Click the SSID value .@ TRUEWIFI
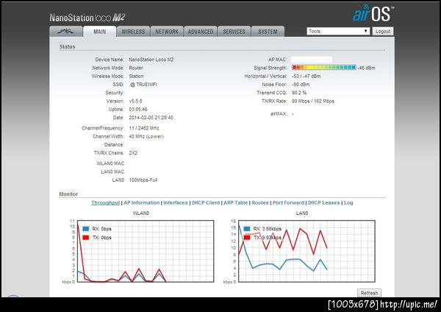Viewport: 441px width, 312px height. click(143, 85)
